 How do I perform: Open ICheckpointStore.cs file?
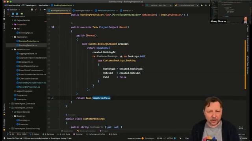point(29,78)
